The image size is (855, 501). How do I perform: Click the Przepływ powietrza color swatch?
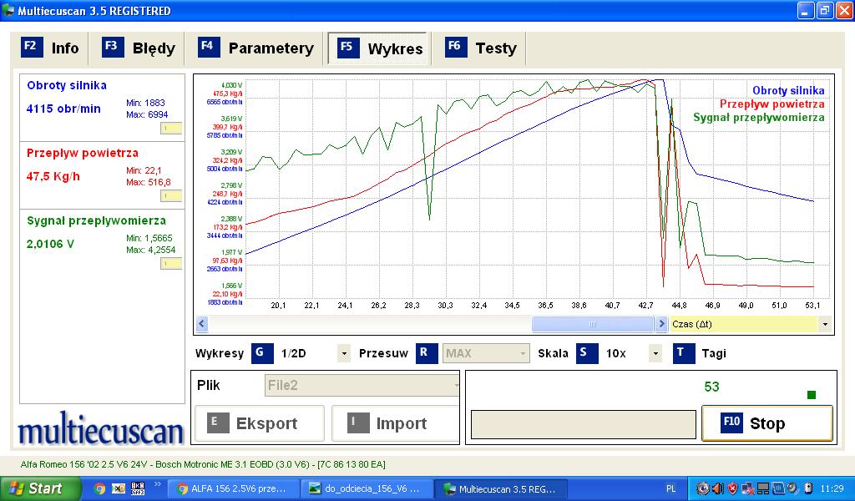(x=170, y=196)
